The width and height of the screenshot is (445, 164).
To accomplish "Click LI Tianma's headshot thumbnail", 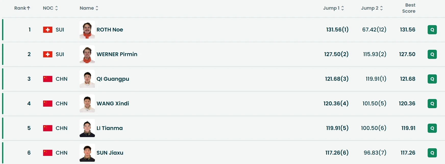I will tap(87, 128).
